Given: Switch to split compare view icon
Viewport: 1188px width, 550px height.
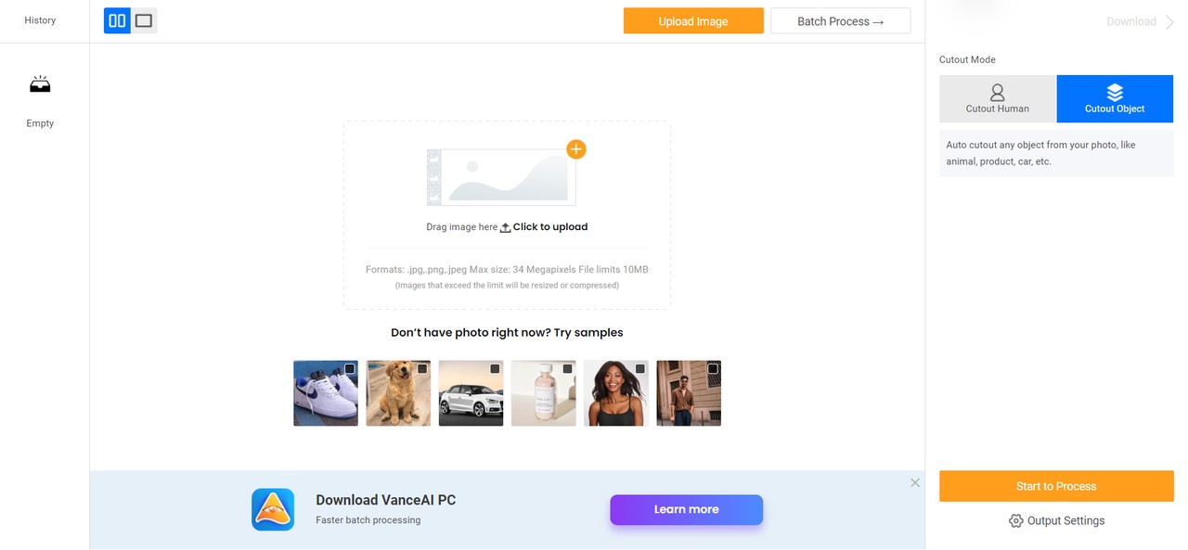Looking at the screenshot, I should coord(117,20).
